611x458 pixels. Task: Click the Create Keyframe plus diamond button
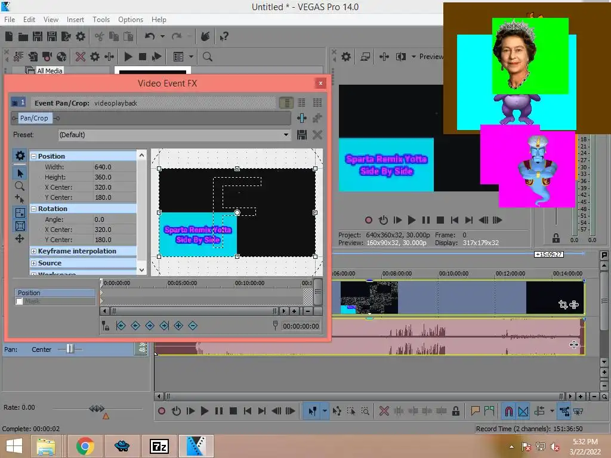point(178,326)
